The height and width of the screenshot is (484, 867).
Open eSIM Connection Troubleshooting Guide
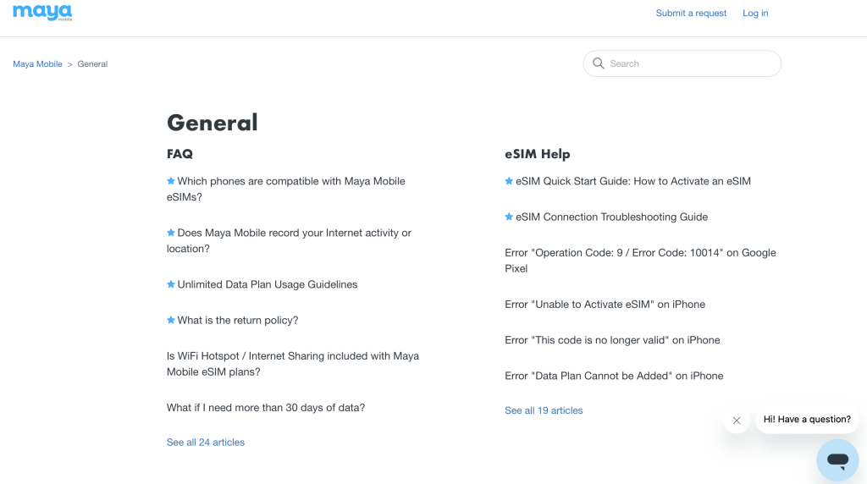click(611, 217)
